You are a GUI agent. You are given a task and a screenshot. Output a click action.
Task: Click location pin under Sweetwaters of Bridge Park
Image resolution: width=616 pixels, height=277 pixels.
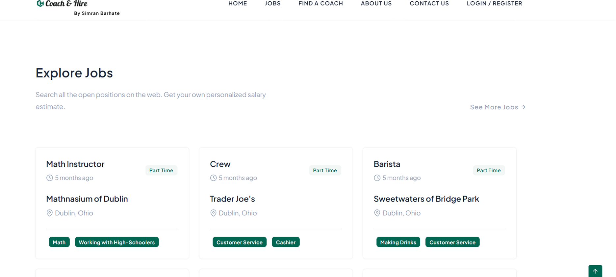click(x=377, y=213)
